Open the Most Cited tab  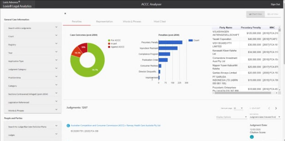coord(160,21)
